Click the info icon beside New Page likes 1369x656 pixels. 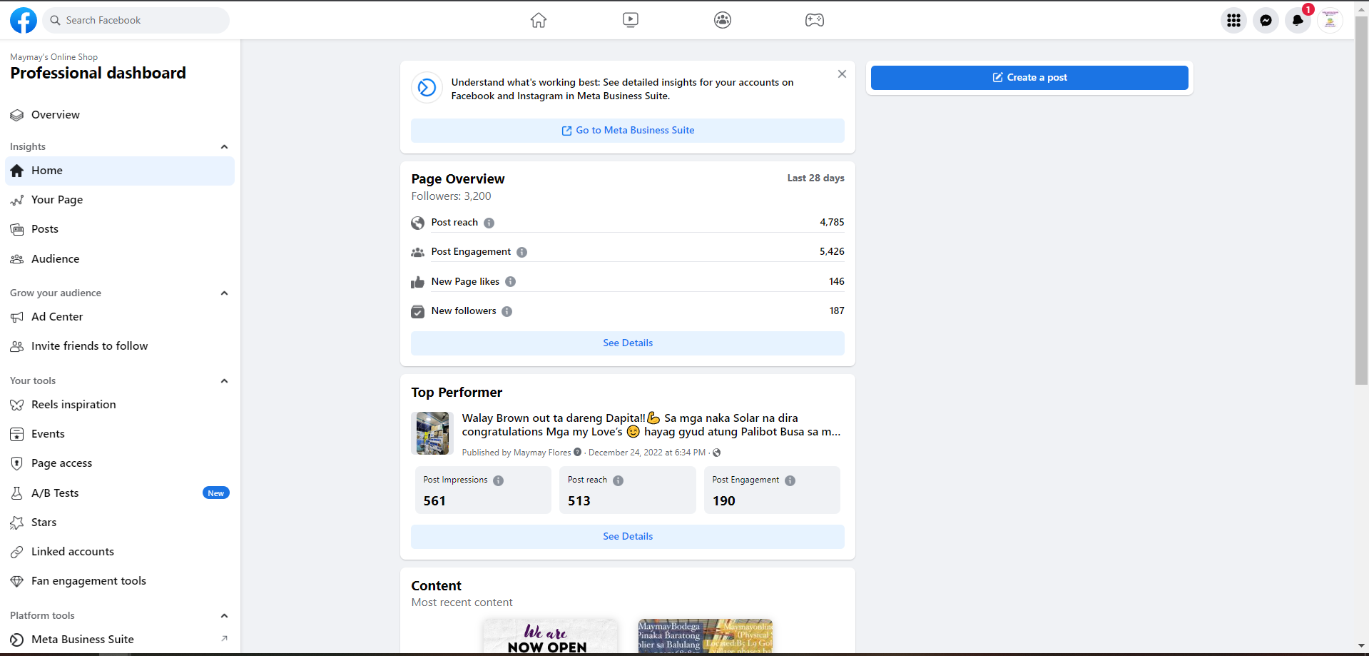pyautogui.click(x=511, y=282)
